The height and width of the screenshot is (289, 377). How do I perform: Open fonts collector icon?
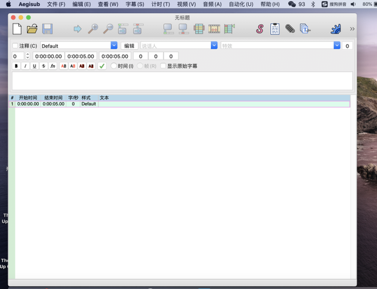click(x=305, y=29)
